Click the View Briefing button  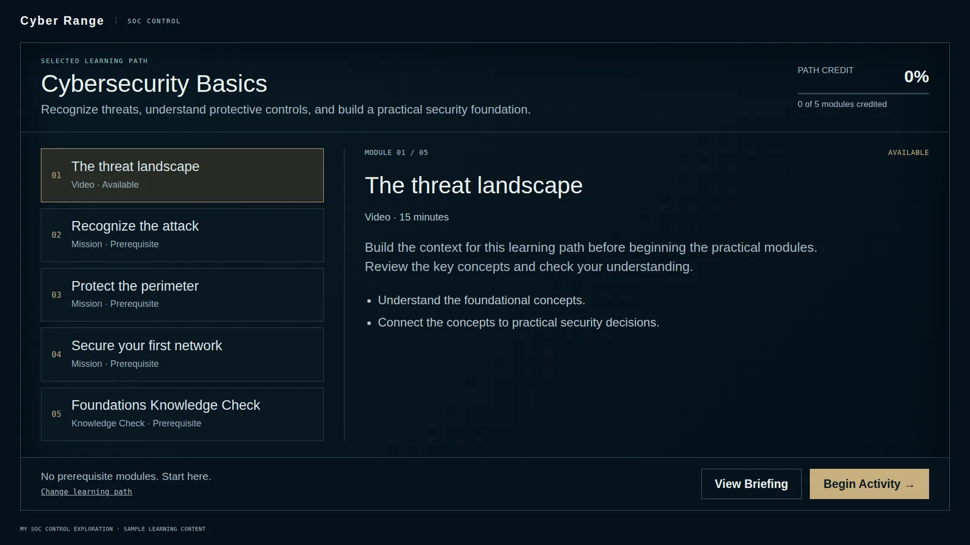tap(751, 484)
